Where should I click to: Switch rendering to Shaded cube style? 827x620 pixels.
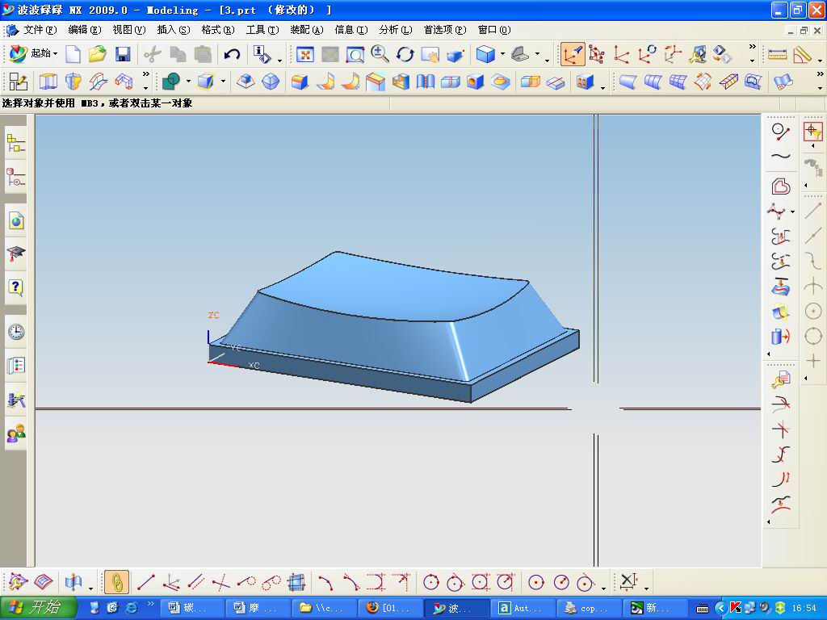point(485,54)
